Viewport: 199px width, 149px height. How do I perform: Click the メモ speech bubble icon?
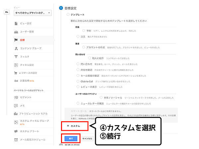pos(16,106)
